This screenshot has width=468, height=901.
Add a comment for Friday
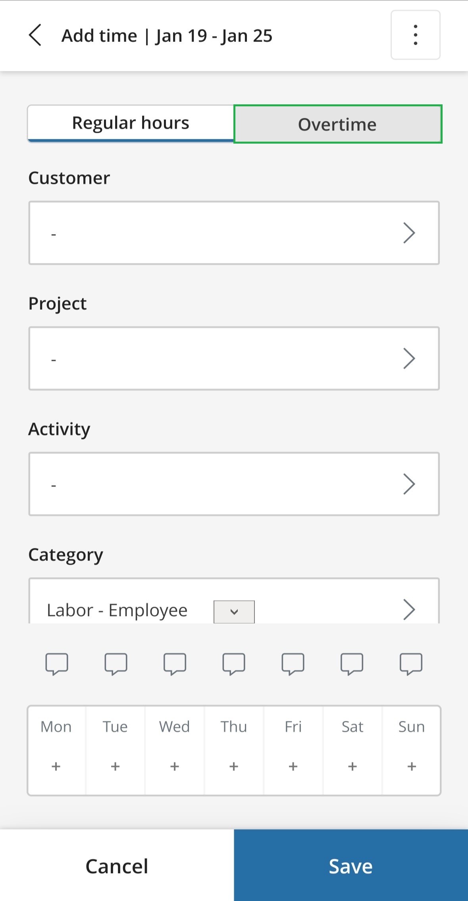click(x=293, y=663)
